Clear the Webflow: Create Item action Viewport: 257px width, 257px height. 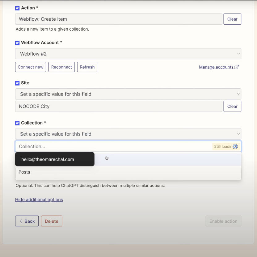pos(232,19)
